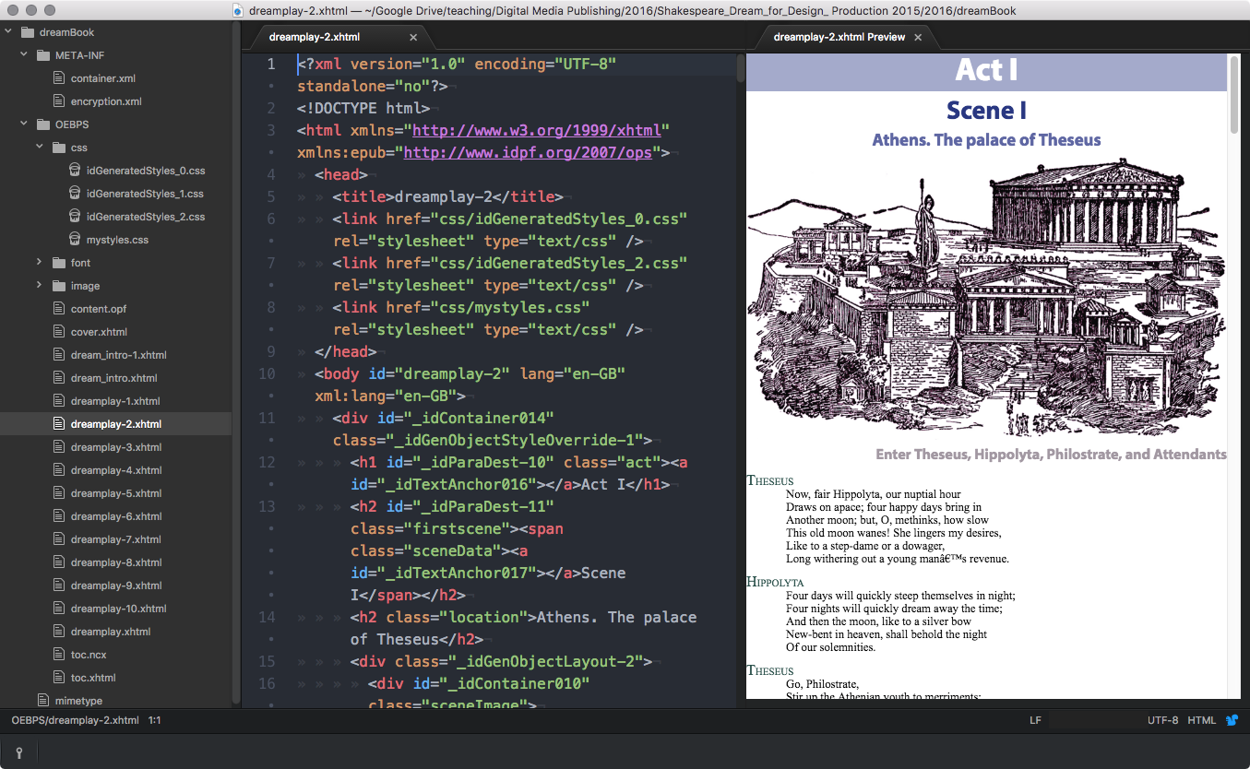Click cover.xhtml file icon
Image resolution: width=1250 pixels, height=769 pixels.
(58, 332)
